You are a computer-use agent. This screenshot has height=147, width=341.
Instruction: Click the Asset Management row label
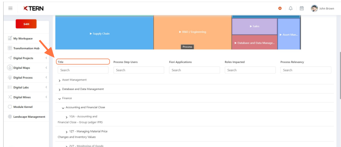tap(75, 80)
